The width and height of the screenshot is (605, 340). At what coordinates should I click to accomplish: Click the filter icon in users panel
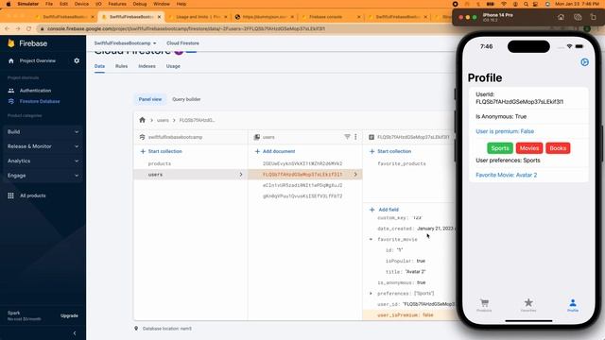click(x=347, y=137)
